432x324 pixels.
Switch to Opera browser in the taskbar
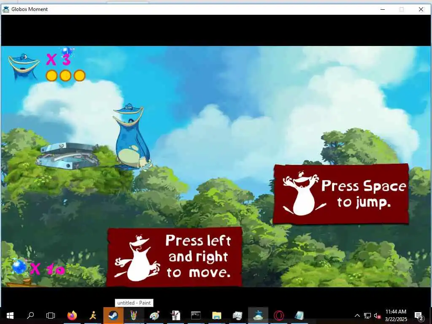click(279, 316)
